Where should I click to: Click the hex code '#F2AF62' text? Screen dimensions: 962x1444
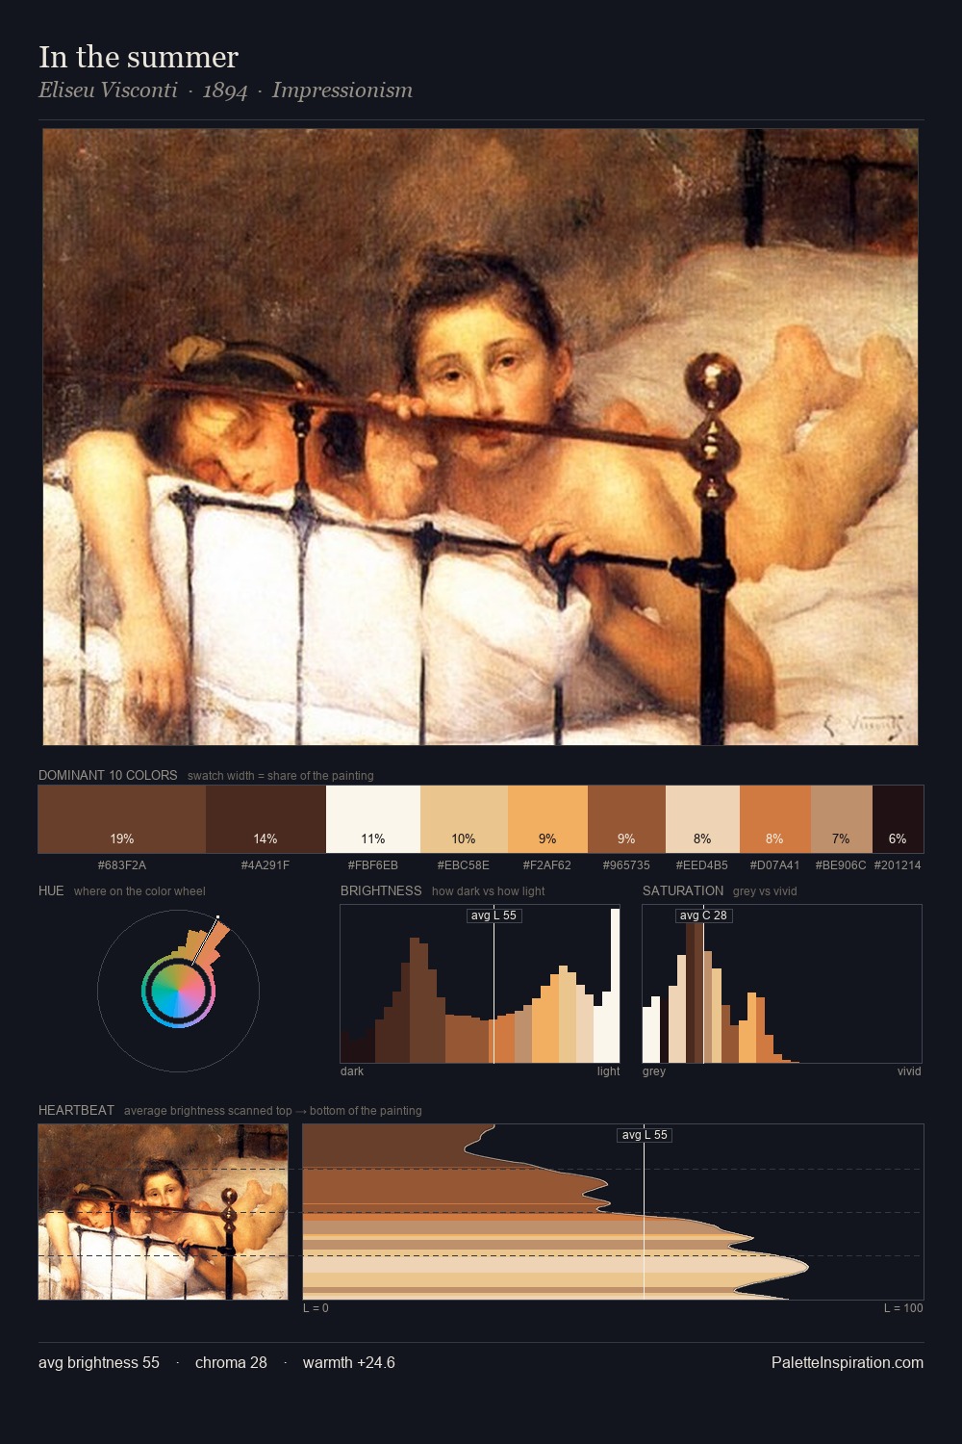pyautogui.click(x=547, y=865)
